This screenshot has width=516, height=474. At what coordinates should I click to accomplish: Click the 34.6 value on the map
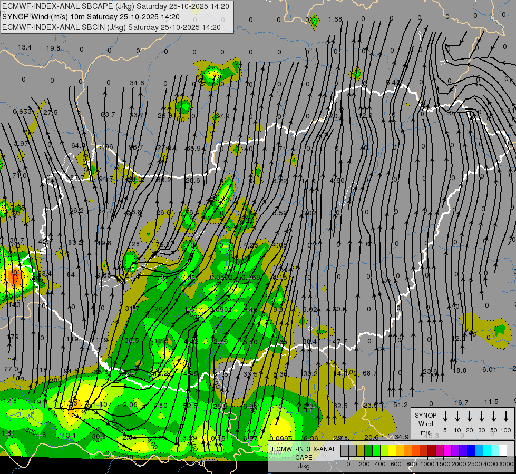point(137,83)
